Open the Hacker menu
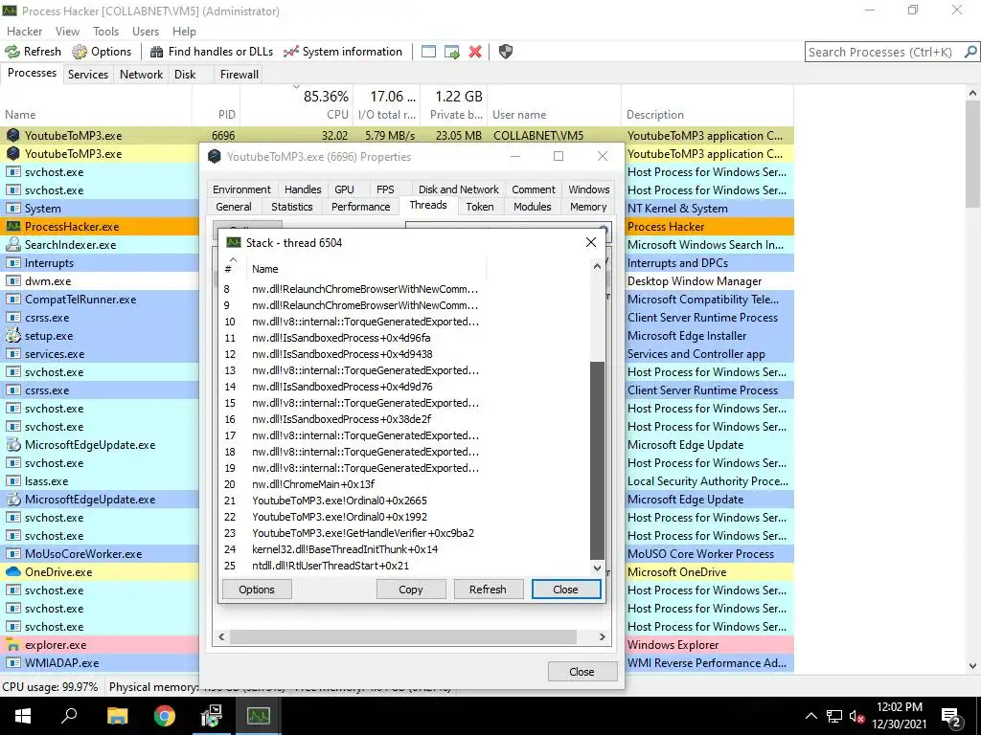Screen dimensions: 981x735 tap(24, 32)
